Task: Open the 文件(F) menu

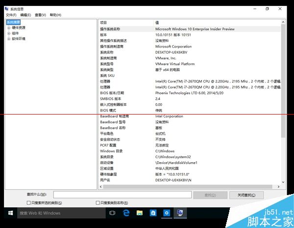Action: pos(11,15)
